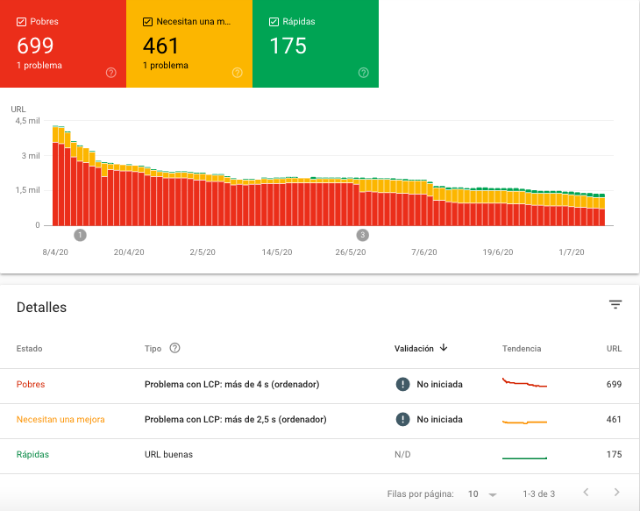Click URL count 461 in table

coord(614,419)
